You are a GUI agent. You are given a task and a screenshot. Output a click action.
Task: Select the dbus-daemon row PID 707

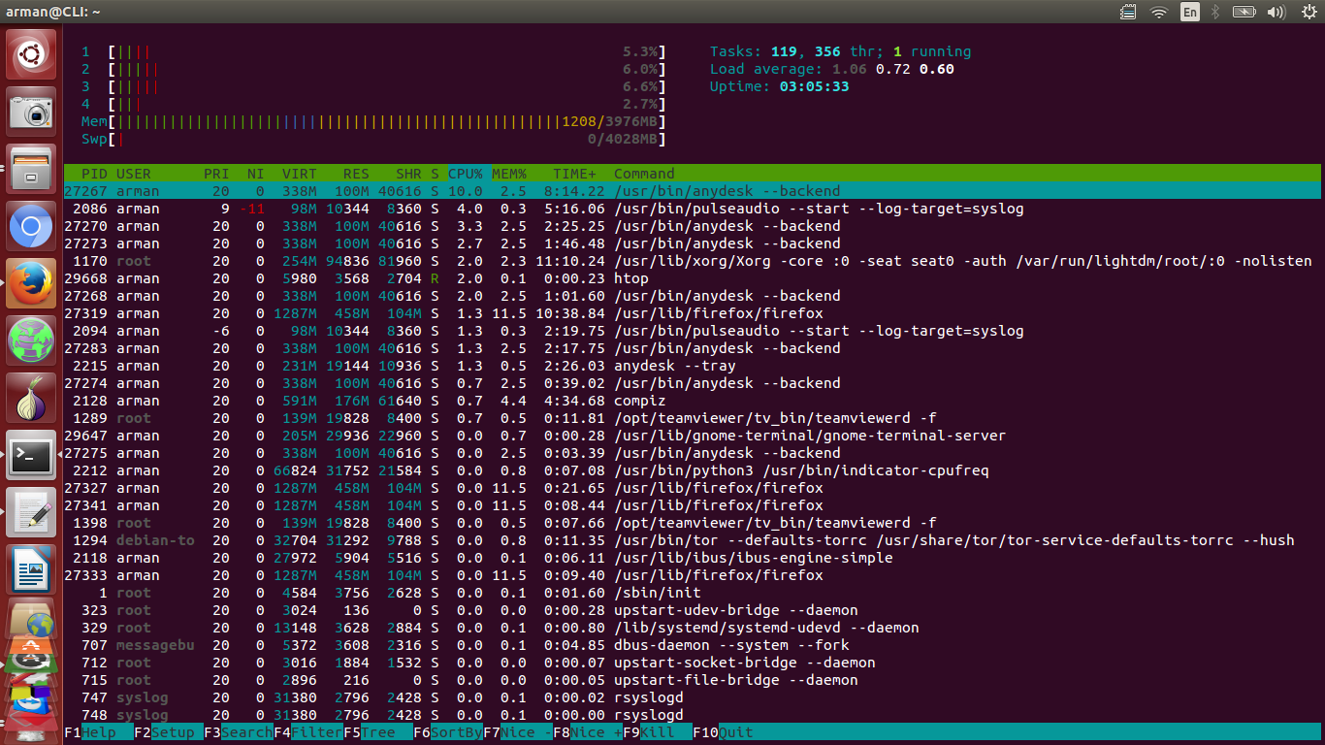click(693, 645)
